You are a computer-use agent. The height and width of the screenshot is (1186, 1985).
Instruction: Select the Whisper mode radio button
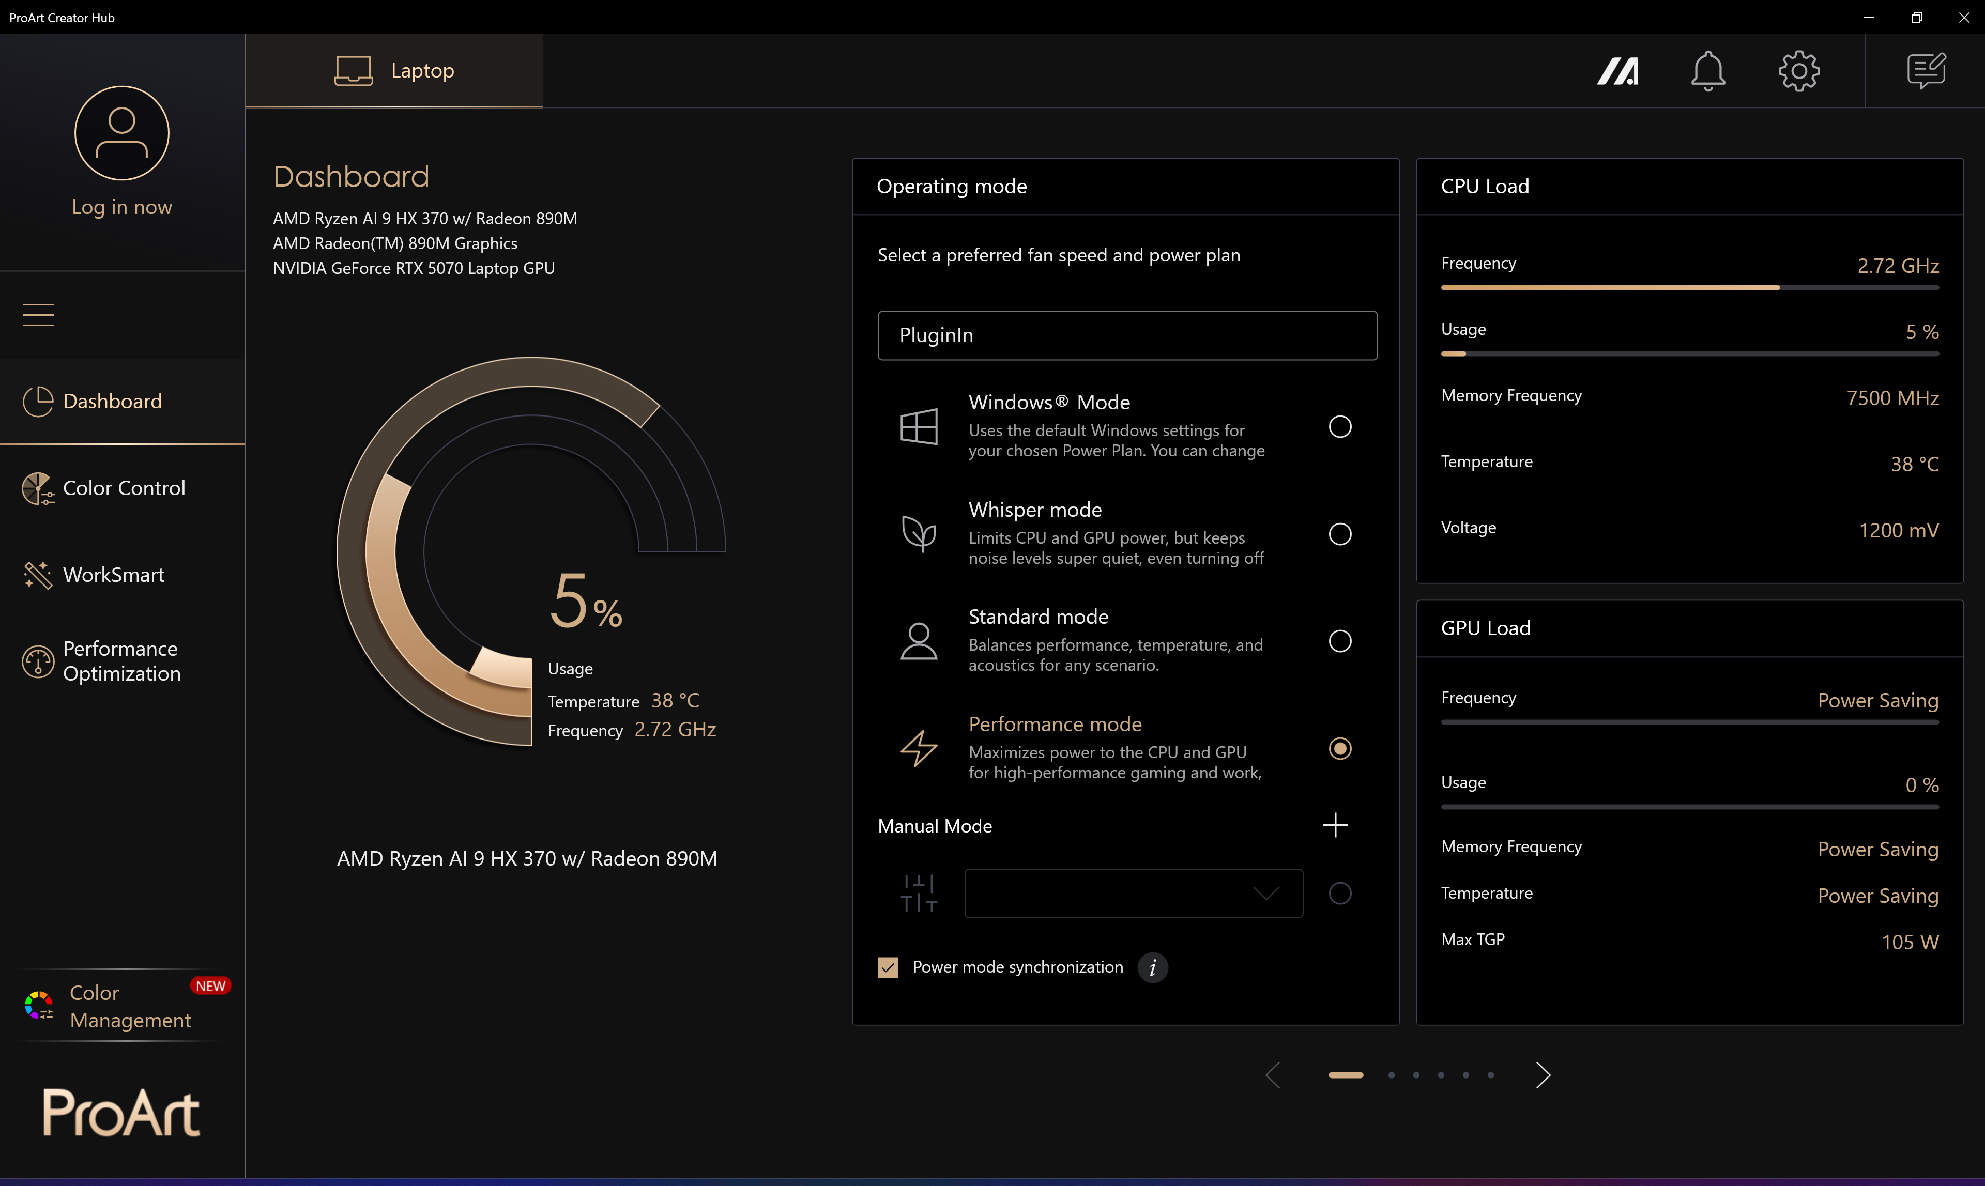pos(1340,534)
